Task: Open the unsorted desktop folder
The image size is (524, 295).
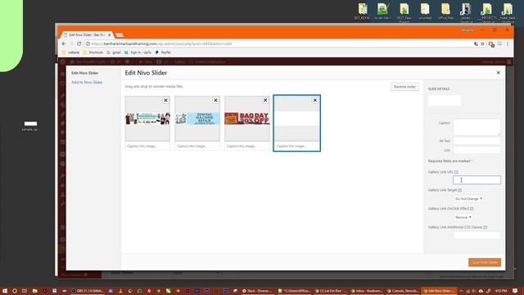Action: tap(425, 11)
